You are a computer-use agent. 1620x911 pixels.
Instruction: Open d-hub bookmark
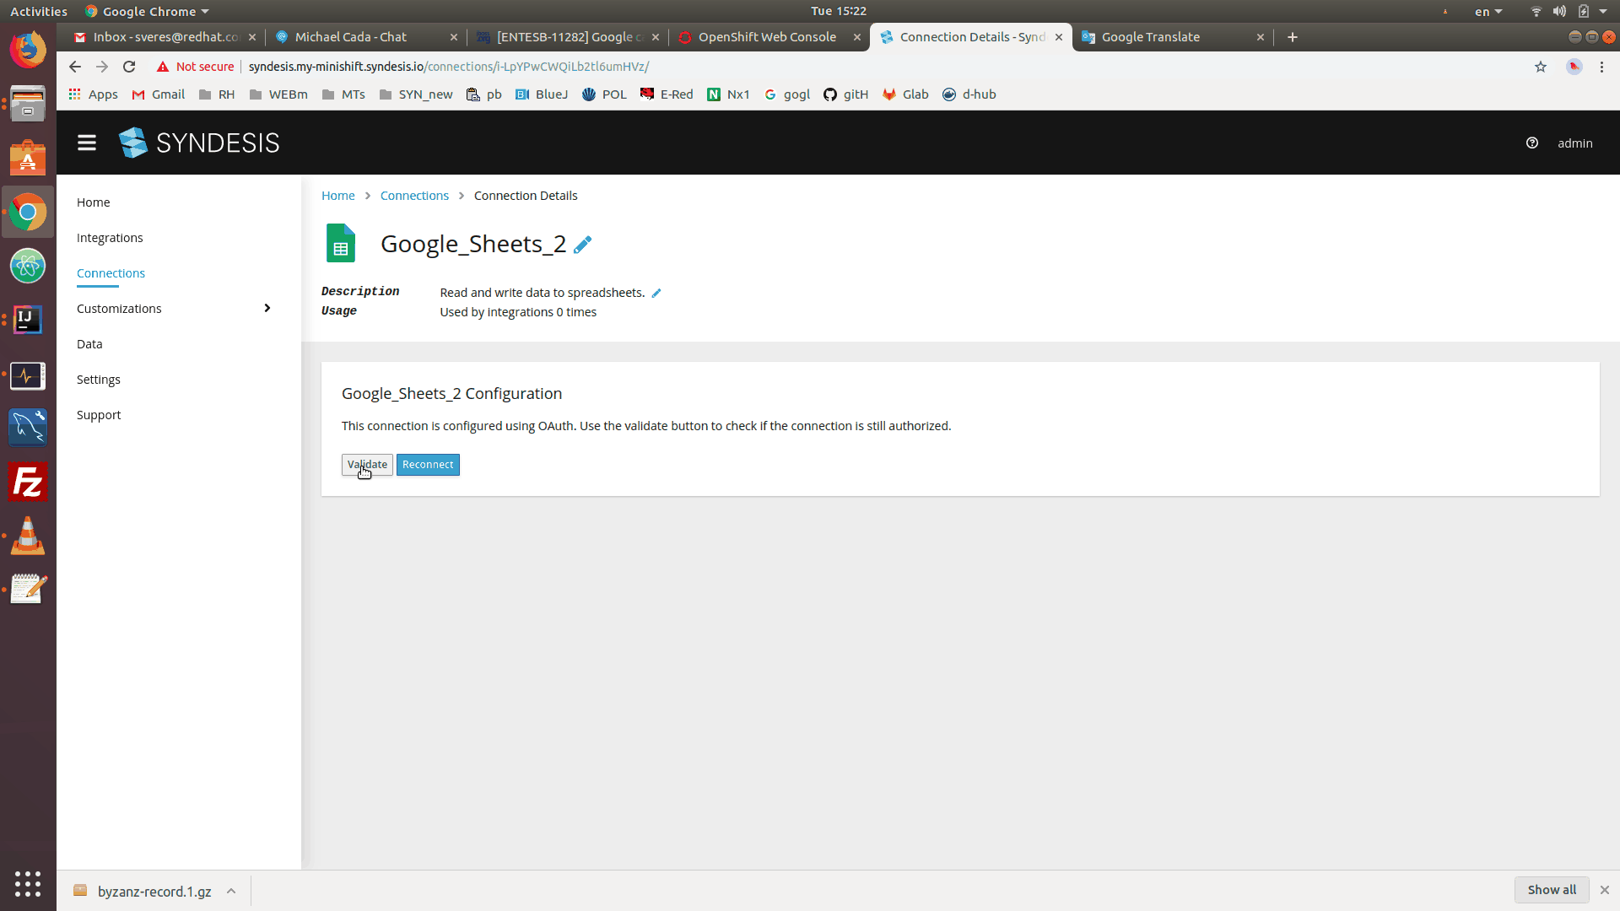click(969, 94)
